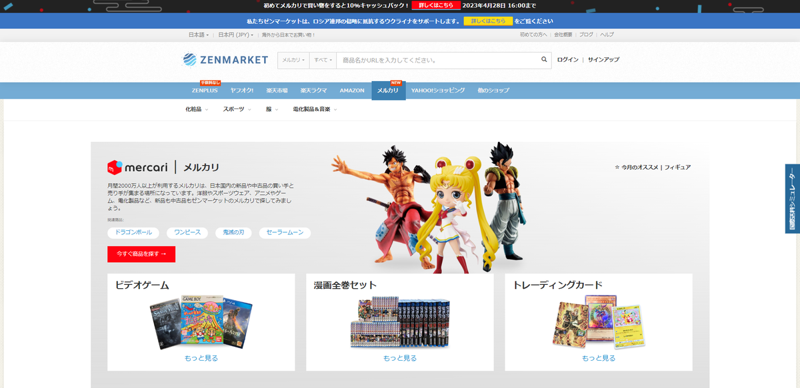Open the 国際送料シミュレーター side tab
This screenshot has width=800, height=388.
click(x=793, y=199)
